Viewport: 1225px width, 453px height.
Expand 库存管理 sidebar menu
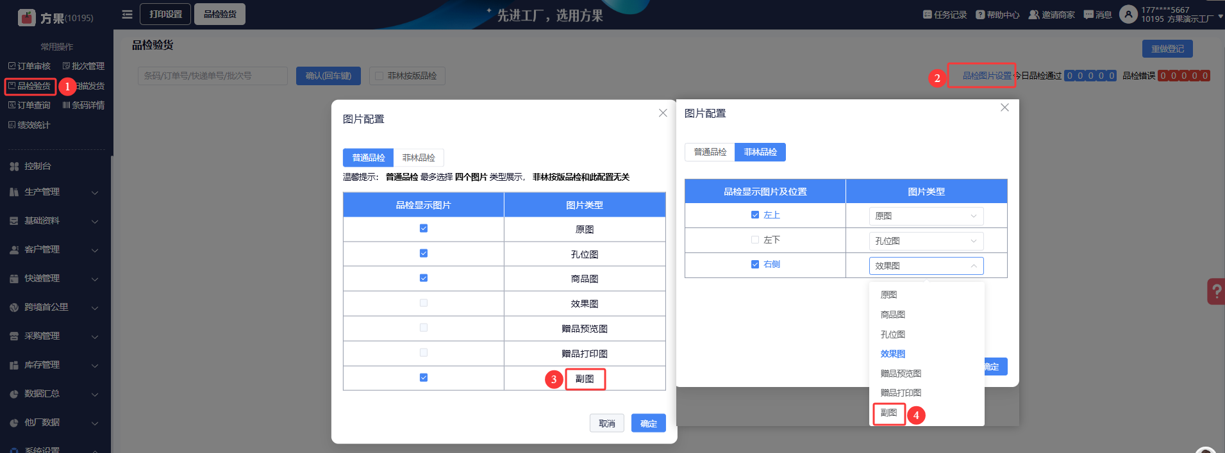[95, 366]
